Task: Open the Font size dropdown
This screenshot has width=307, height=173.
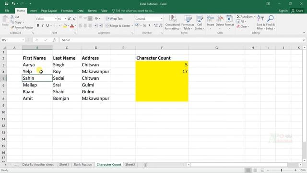Action: click(x=66, y=19)
